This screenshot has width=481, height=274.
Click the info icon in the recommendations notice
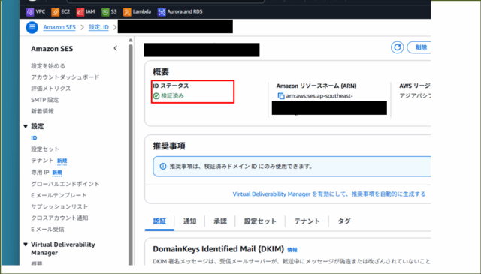(163, 167)
